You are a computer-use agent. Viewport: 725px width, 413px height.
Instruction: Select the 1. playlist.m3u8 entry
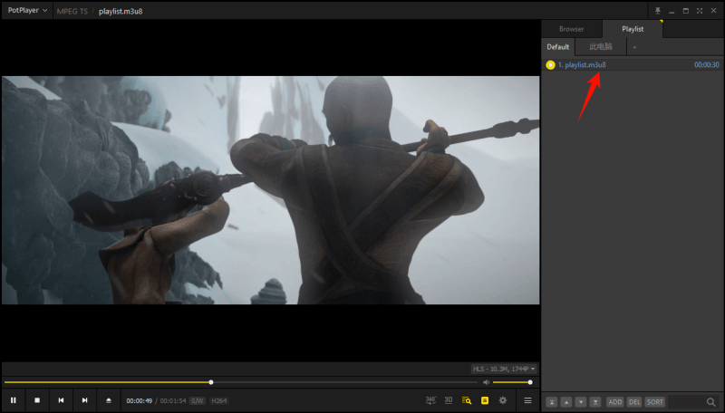(x=632, y=64)
